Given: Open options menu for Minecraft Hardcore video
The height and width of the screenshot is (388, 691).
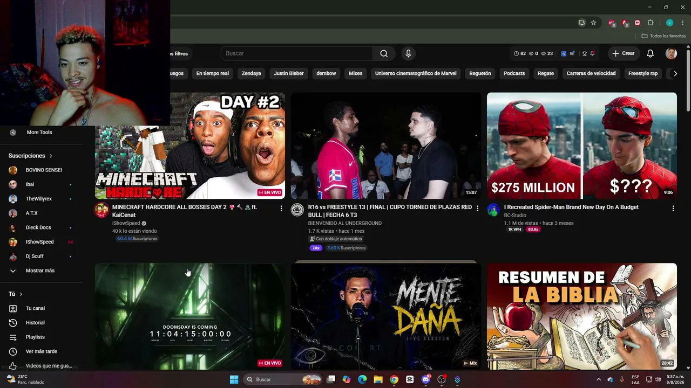Looking at the screenshot, I should (x=281, y=208).
